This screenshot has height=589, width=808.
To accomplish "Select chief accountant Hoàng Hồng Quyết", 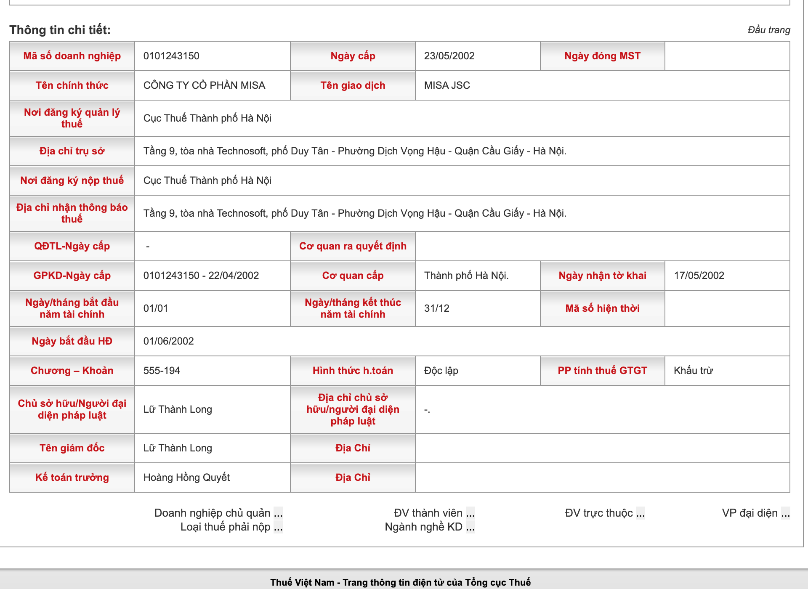I will tap(186, 478).
